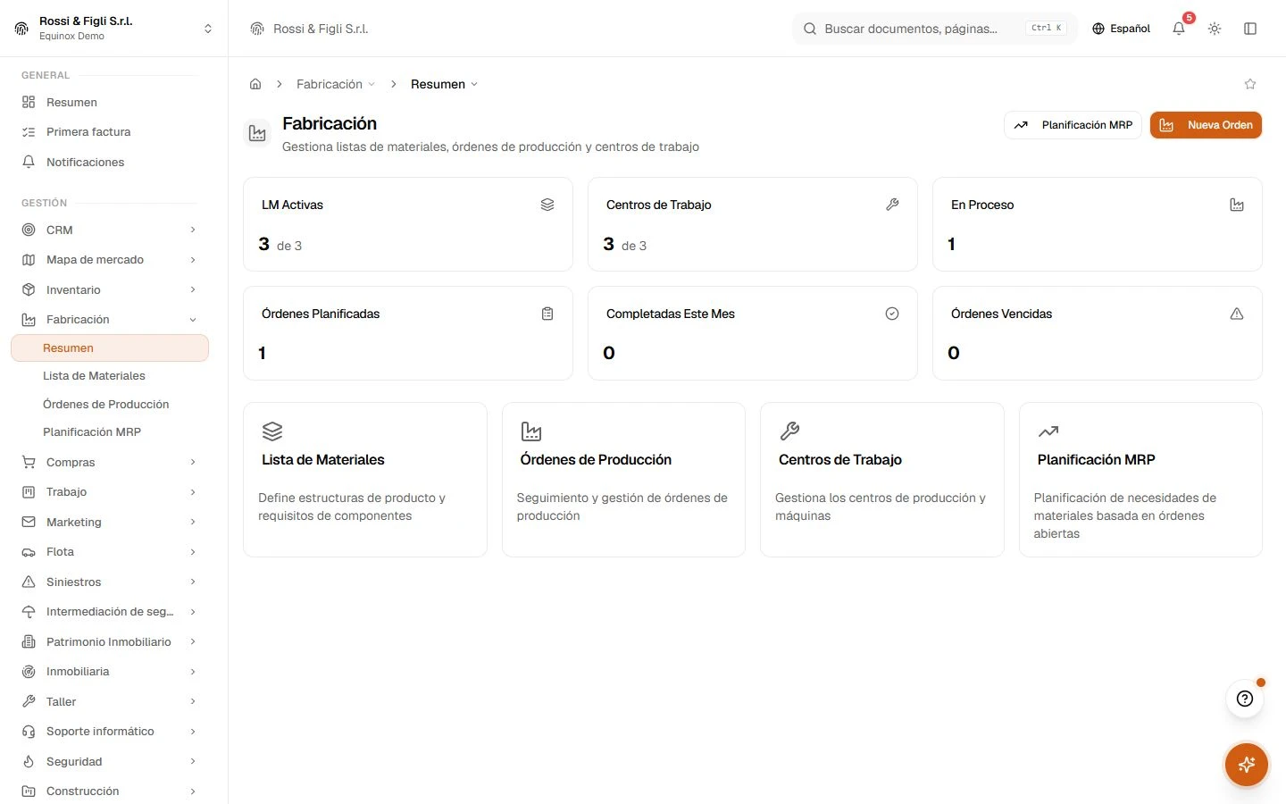Open the Rossi & Figli company switcher
This screenshot has height=804, width=1286.
pyautogui.click(x=114, y=29)
